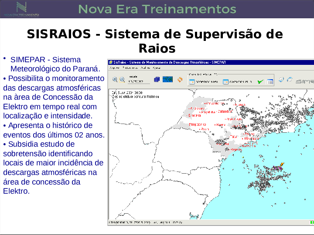
Task: Click the SISRAIOS slide title
Action: [155, 41]
